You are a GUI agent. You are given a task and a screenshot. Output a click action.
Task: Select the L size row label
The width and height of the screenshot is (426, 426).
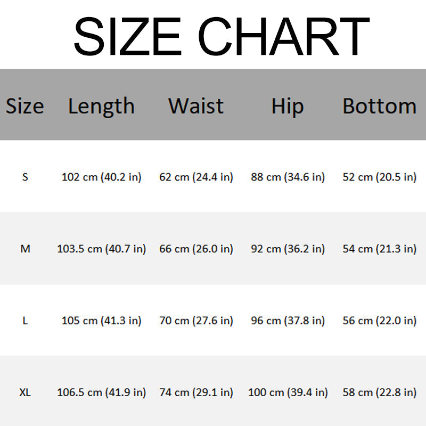tap(25, 321)
